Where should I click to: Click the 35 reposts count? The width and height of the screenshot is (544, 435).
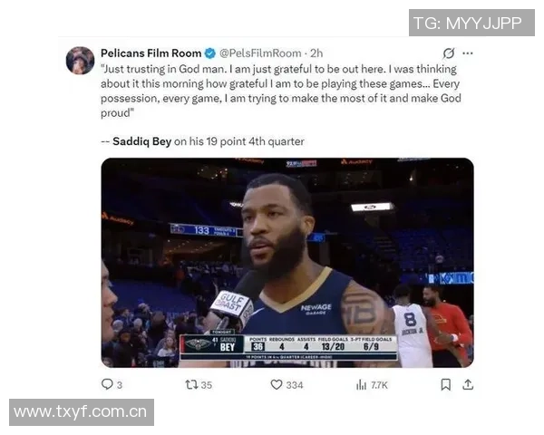tap(206, 384)
